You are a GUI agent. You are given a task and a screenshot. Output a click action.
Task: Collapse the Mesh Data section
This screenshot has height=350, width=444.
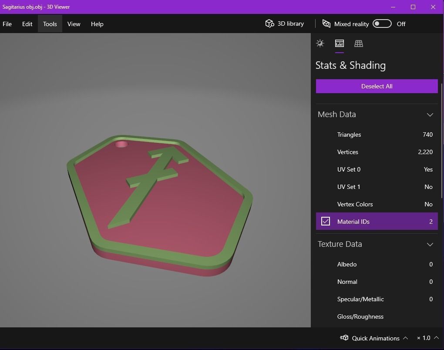(430, 114)
